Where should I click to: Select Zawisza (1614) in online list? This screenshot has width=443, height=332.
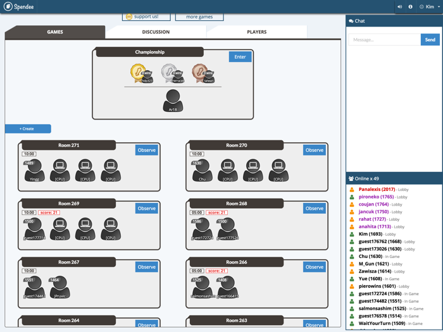coord(375,271)
